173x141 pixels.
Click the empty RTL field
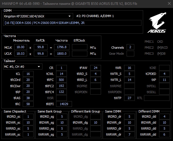[157, 98]
